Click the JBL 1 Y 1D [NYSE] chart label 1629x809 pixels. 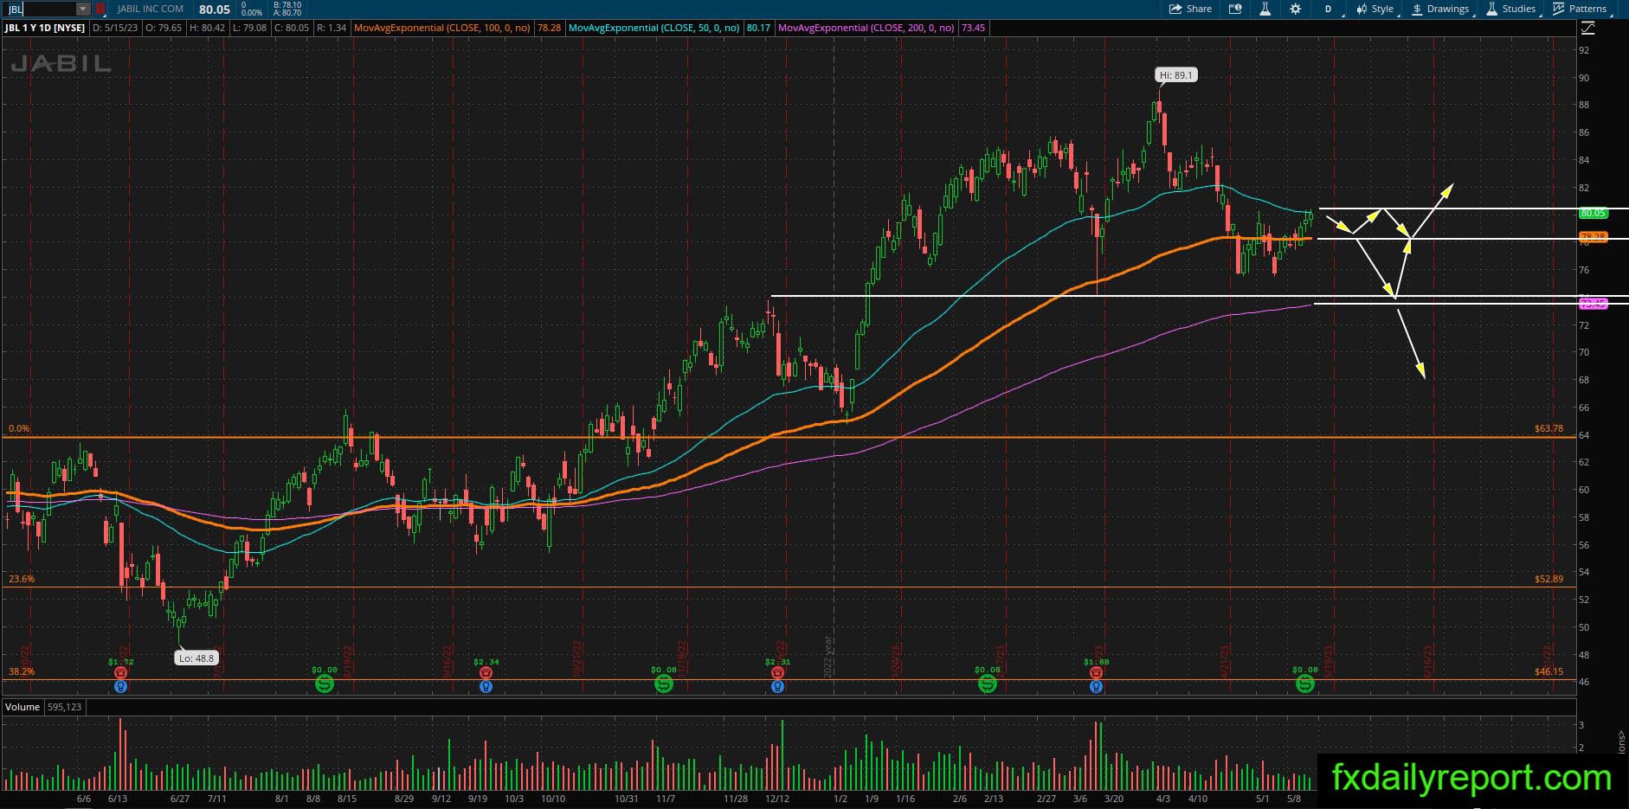(45, 28)
